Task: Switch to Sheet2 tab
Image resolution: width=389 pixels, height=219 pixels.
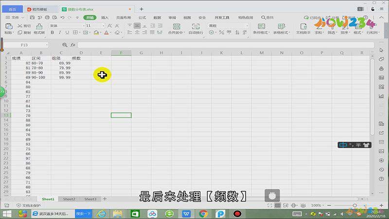Action: 69,199
